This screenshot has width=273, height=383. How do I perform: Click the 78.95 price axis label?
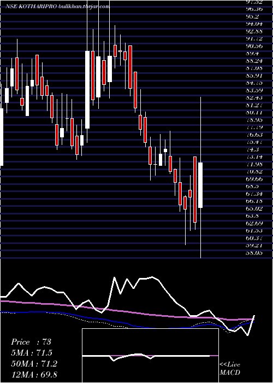point(254,120)
